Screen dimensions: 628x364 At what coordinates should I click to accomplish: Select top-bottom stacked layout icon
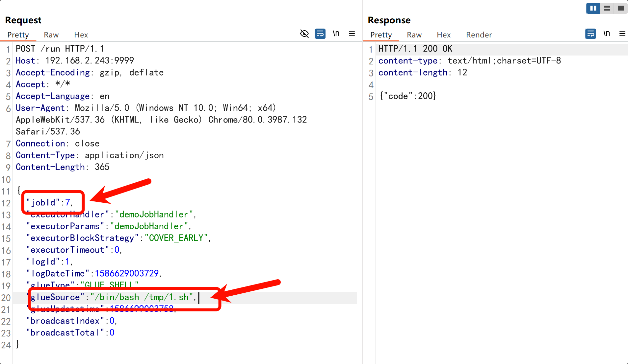click(607, 8)
